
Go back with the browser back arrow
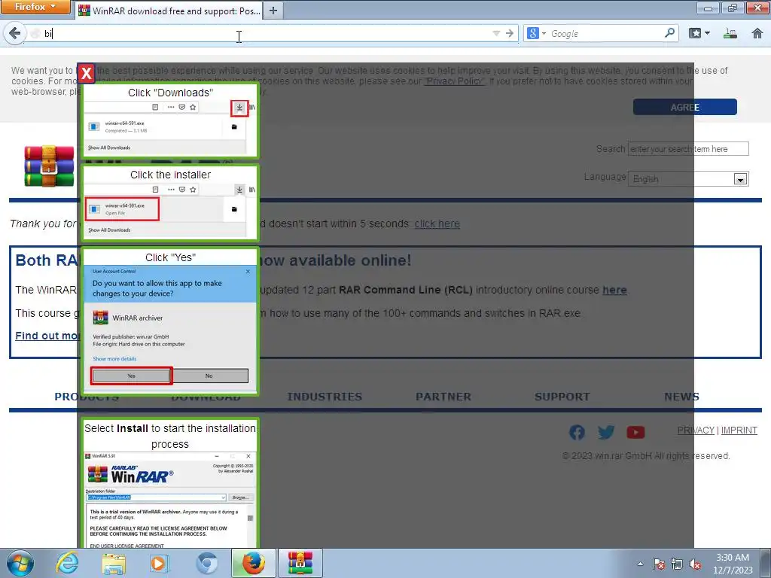point(15,33)
